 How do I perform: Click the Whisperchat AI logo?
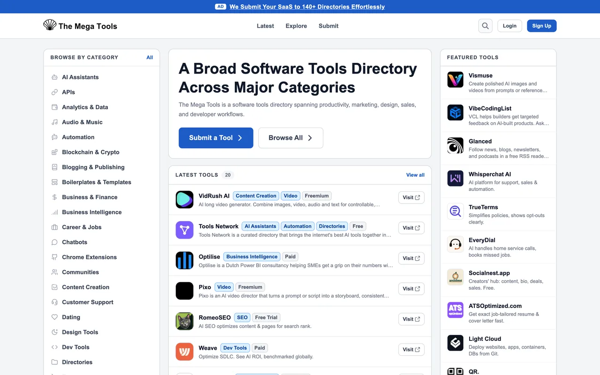tap(455, 179)
